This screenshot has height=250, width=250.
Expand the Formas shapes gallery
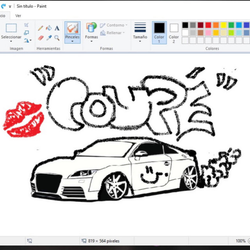pyautogui.click(x=91, y=41)
